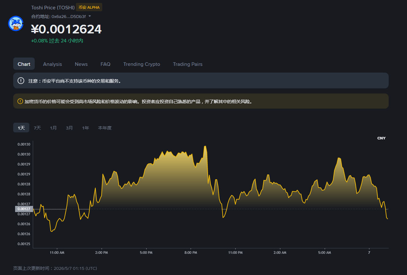This screenshot has height=275, width=407.
Task: Click the 0.00125 label at the axis bottom
Action: 24,244
